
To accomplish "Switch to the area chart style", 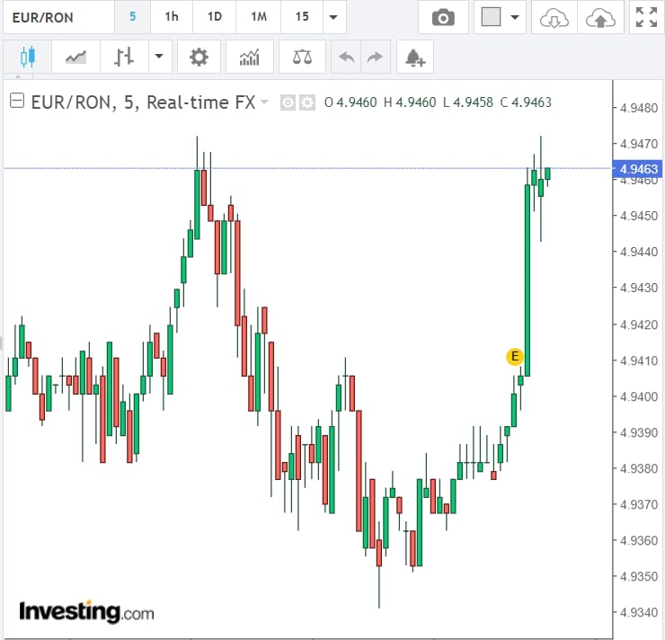I will (76, 58).
